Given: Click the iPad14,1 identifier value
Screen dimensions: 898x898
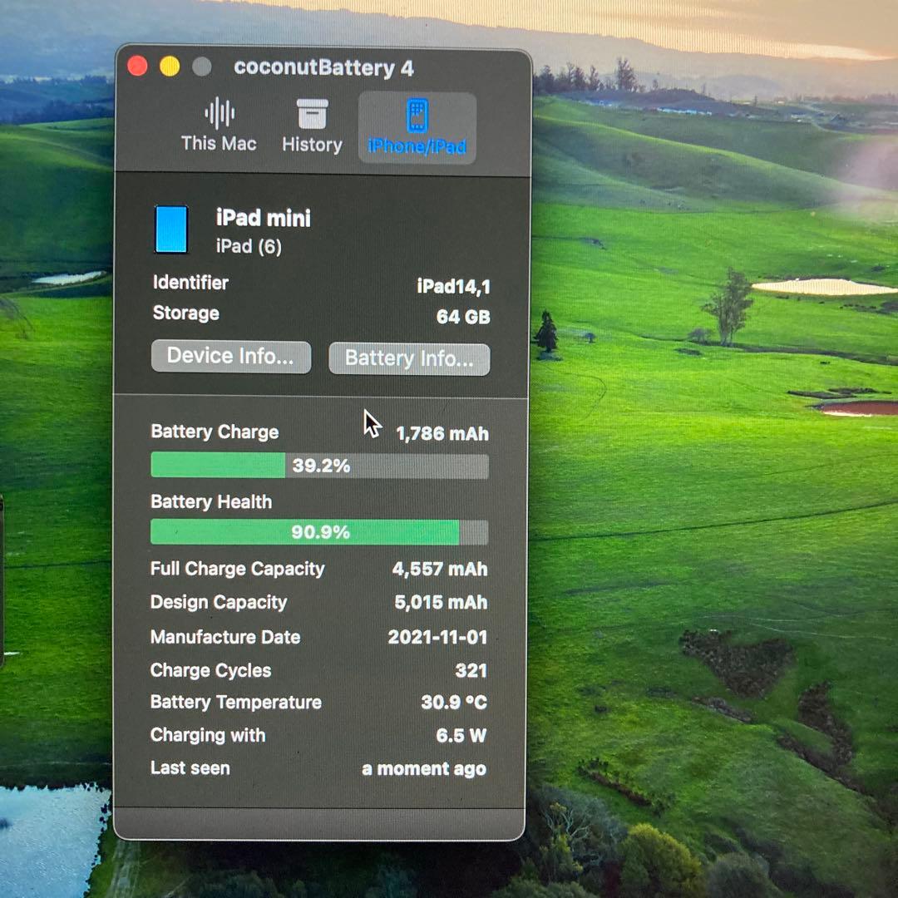Looking at the screenshot, I should [x=453, y=286].
